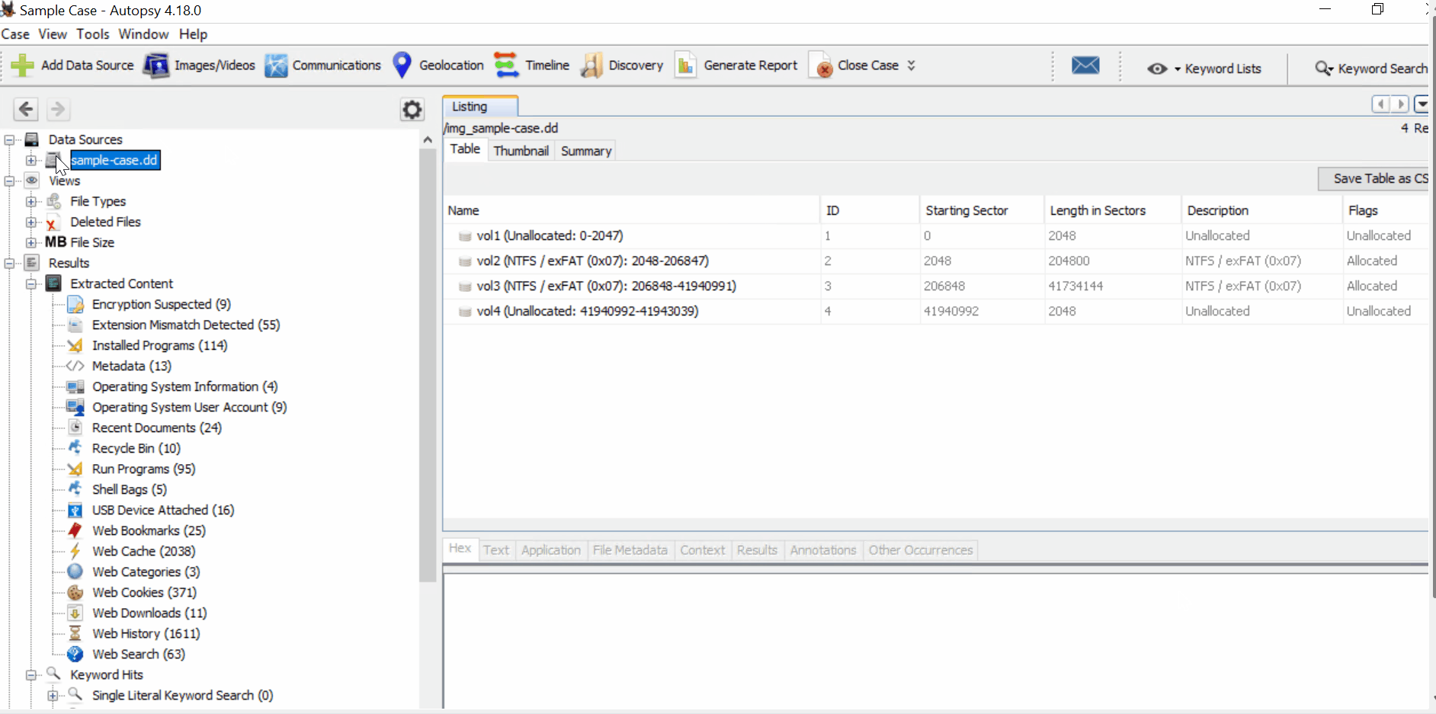The image size is (1436, 714).
Task: Expand the Deleted Files node
Action: [31, 222]
